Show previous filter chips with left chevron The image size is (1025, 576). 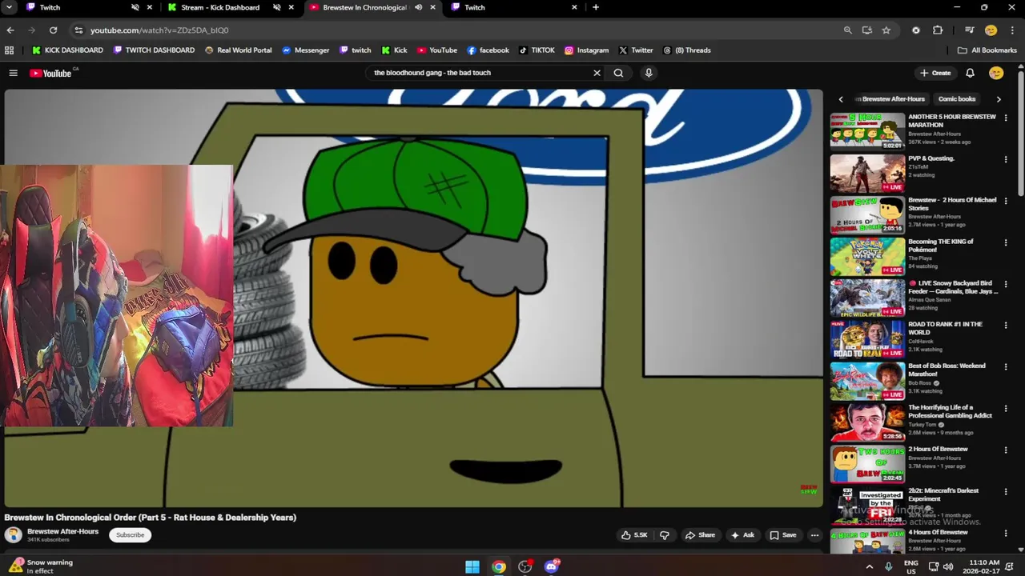click(841, 99)
